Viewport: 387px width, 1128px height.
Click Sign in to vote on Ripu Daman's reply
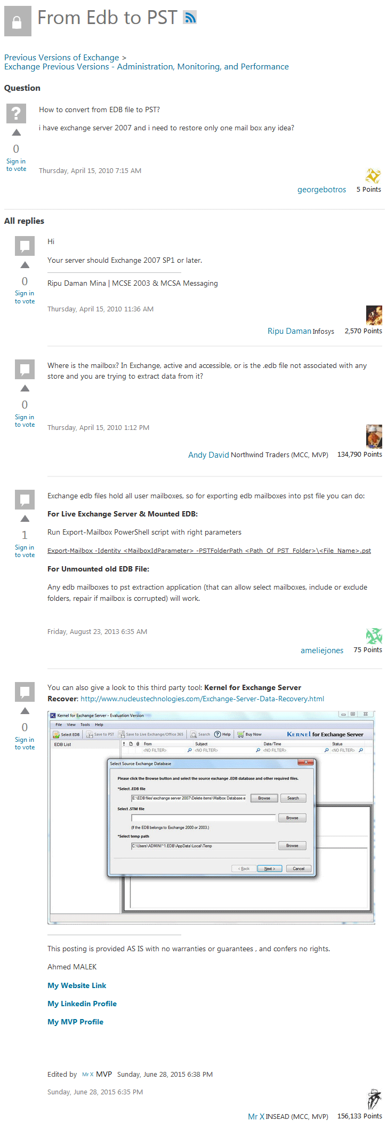pyautogui.click(x=25, y=297)
